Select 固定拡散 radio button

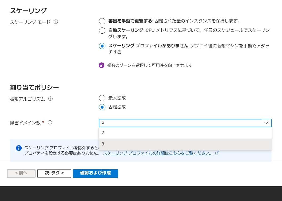coord(102,107)
